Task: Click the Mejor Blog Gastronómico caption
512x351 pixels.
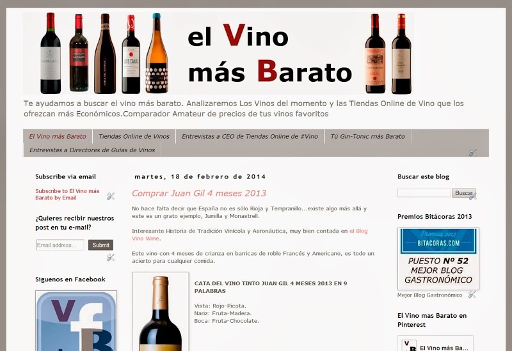Action: click(429, 295)
